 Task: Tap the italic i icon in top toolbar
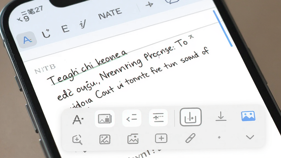pyautogui.click(x=83, y=24)
